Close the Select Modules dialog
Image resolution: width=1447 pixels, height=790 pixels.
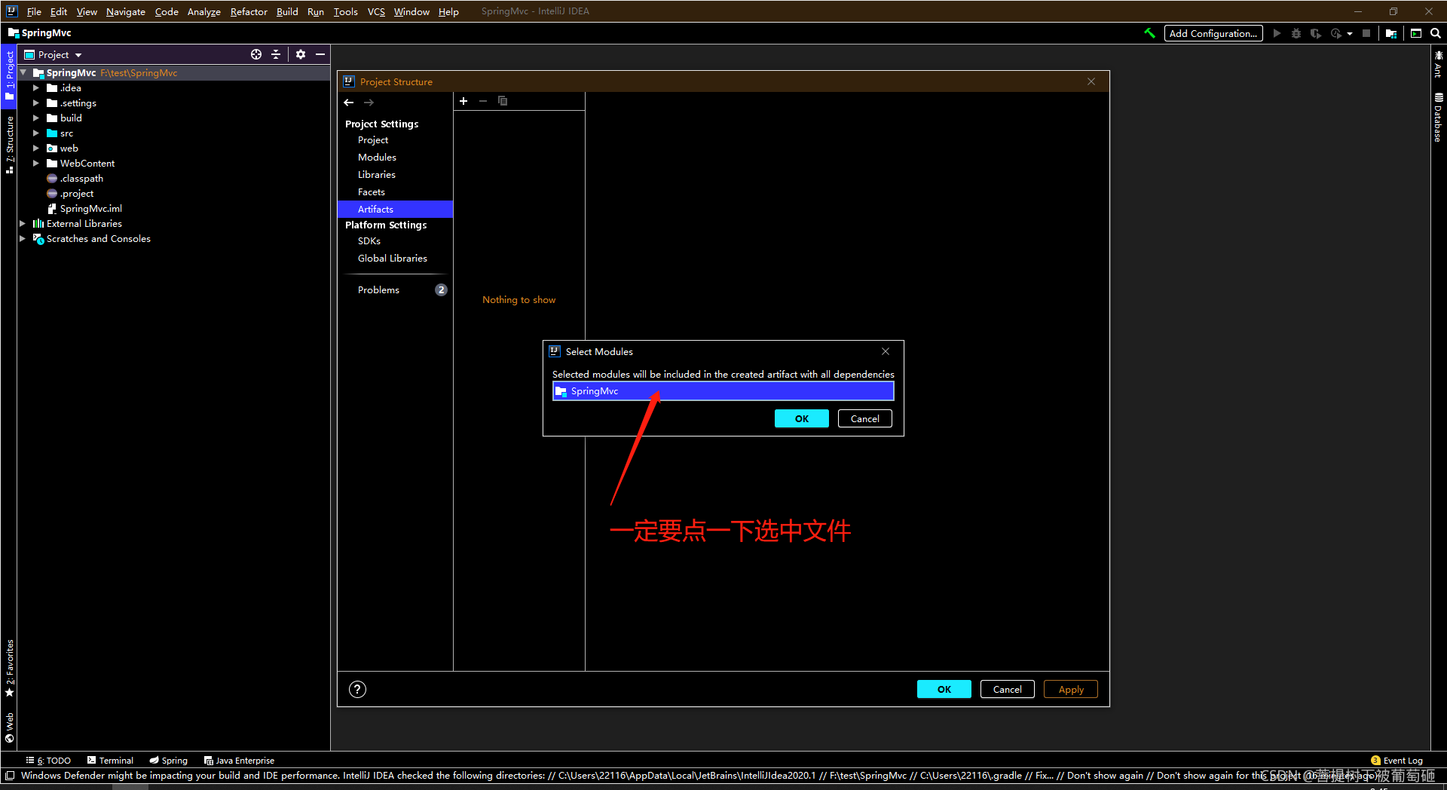pyautogui.click(x=886, y=351)
